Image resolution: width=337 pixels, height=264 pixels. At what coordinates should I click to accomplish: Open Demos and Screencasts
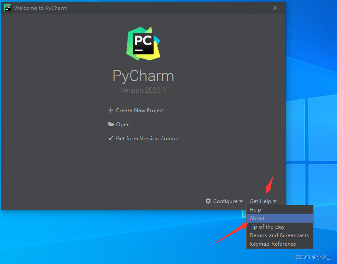tap(280, 235)
